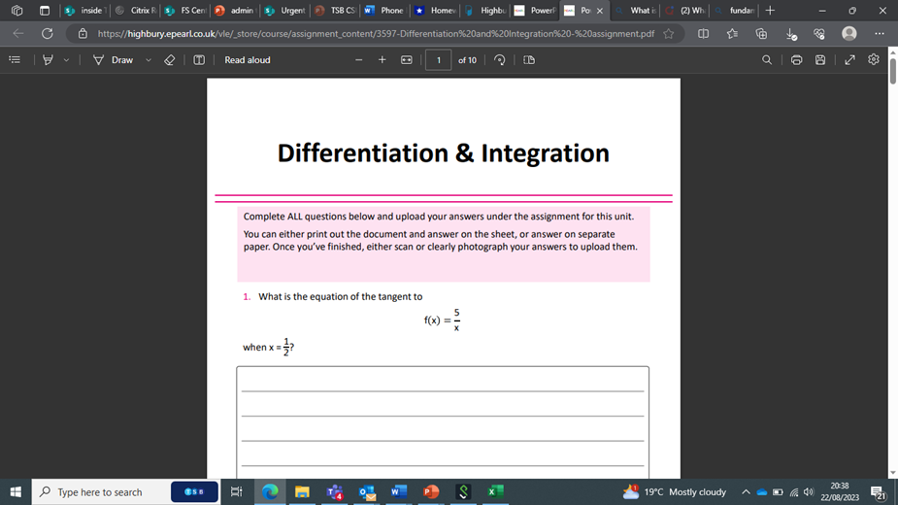Open the PDF table of contents panel
This screenshot has width=898, height=505.
(15, 59)
